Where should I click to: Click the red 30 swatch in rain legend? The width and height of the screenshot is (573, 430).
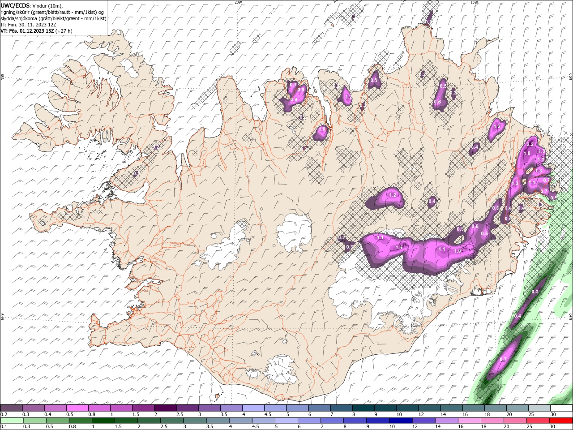[560, 421]
